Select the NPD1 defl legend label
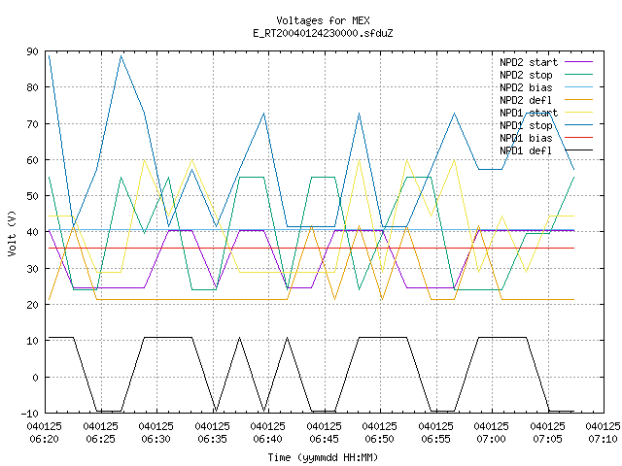 click(526, 151)
